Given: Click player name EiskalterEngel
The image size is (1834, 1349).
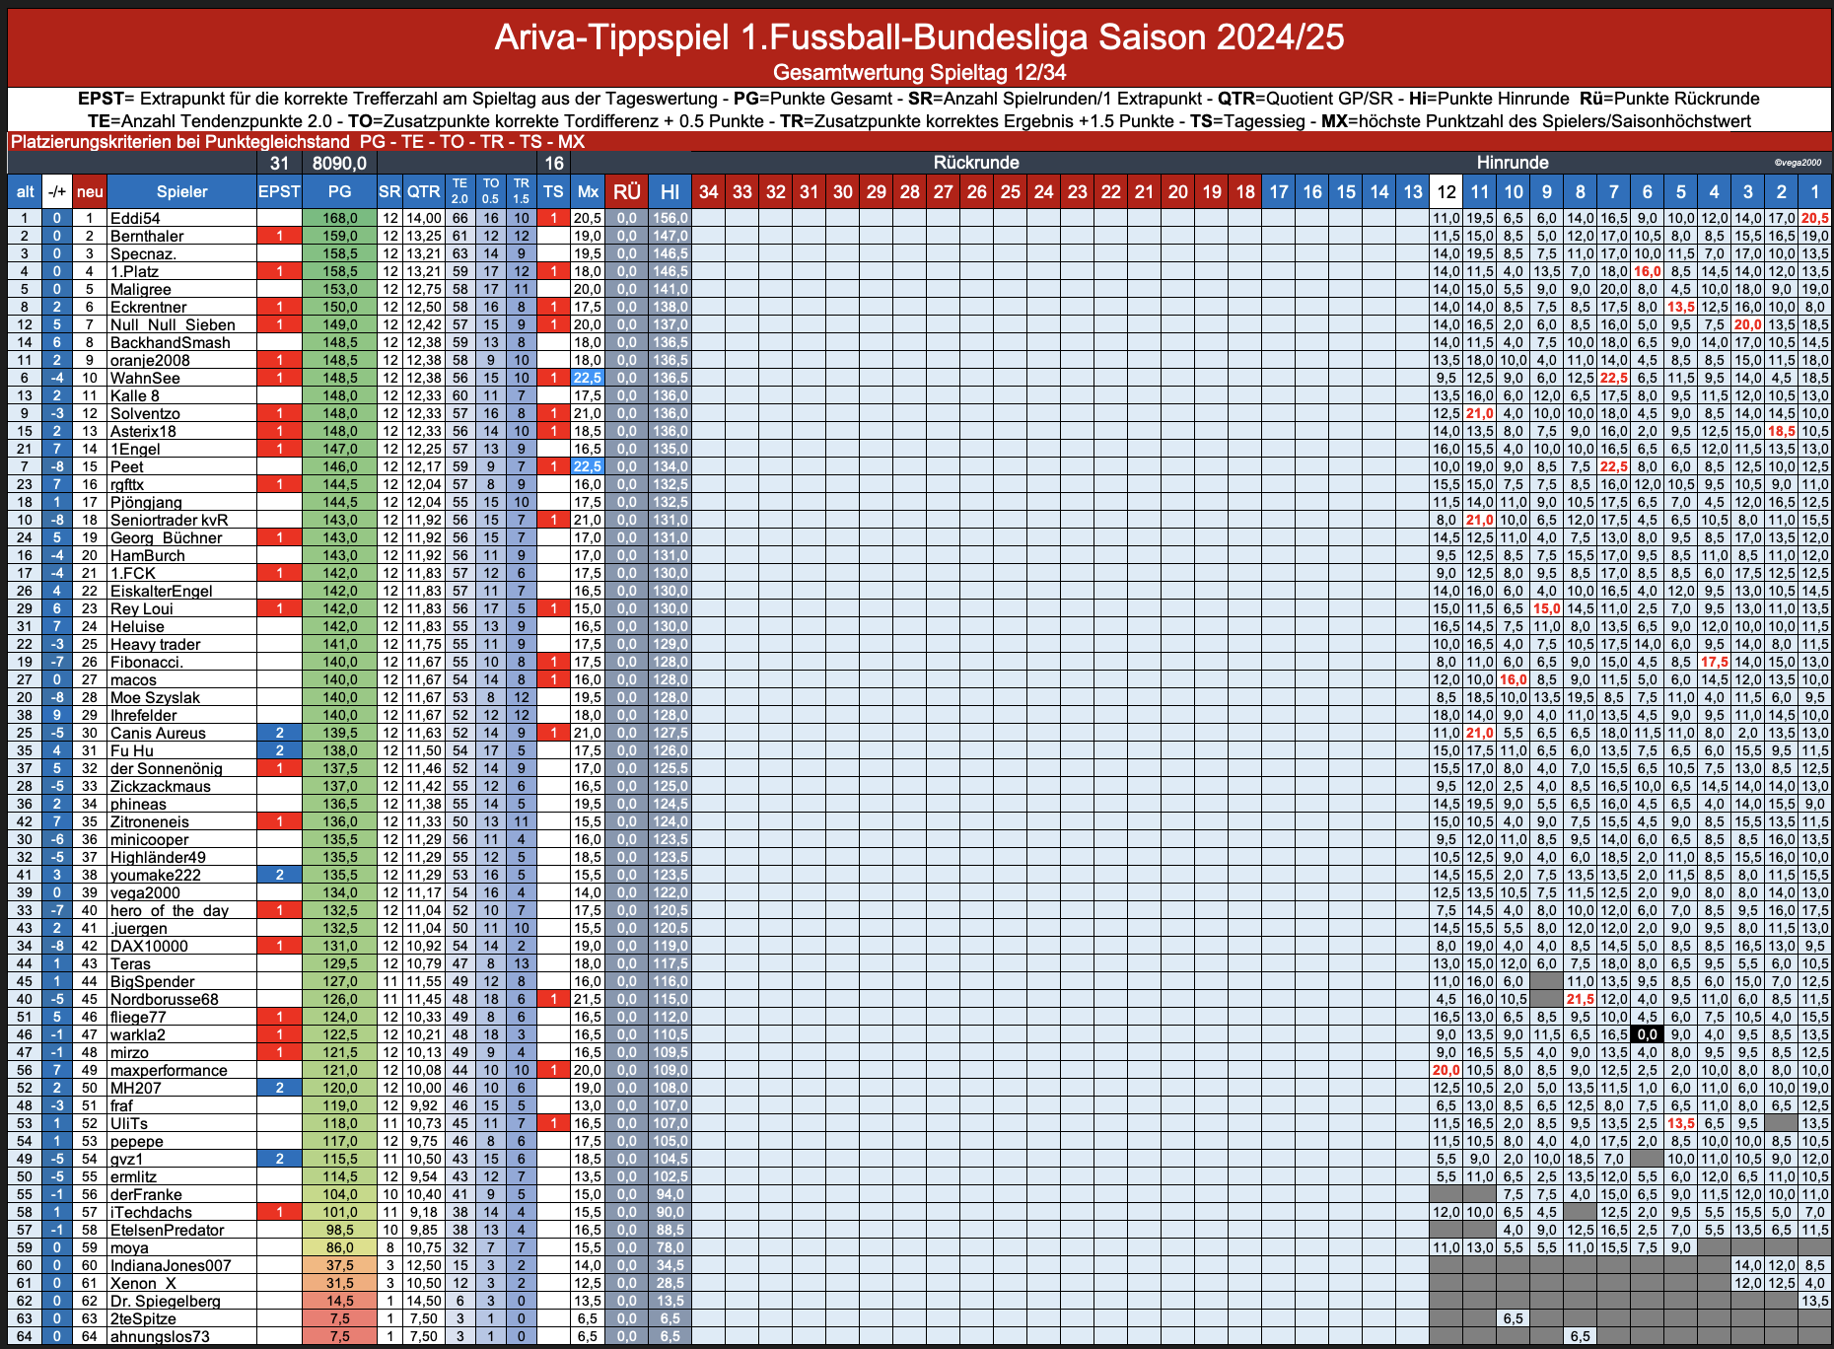Looking at the screenshot, I should [161, 591].
